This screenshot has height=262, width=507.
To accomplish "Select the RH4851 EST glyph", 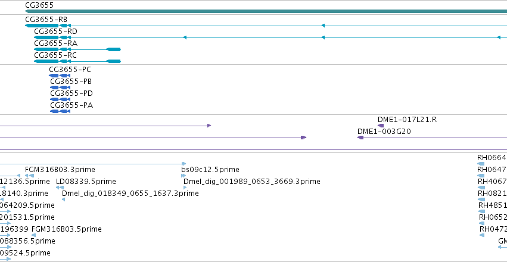I will pyautogui.click(x=482, y=211).
